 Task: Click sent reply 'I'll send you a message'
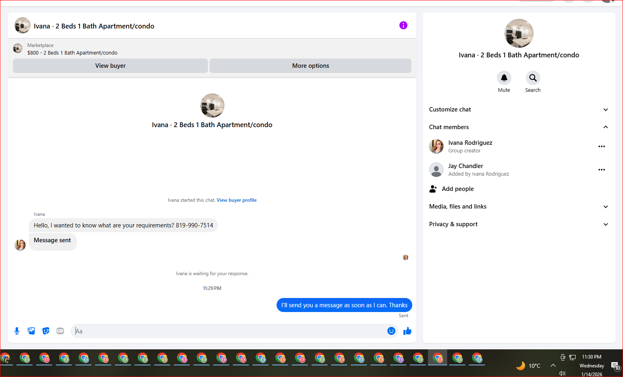[x=344, y=305]
